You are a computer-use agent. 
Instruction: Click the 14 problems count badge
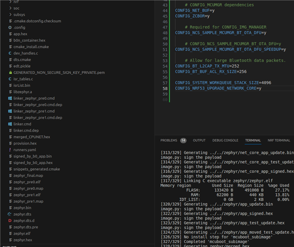point(183,140)
